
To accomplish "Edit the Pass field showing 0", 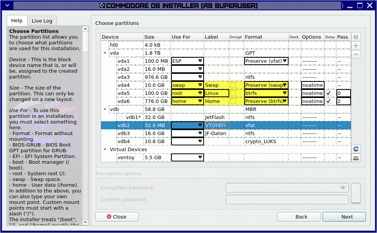I will (x=343, y=93).
